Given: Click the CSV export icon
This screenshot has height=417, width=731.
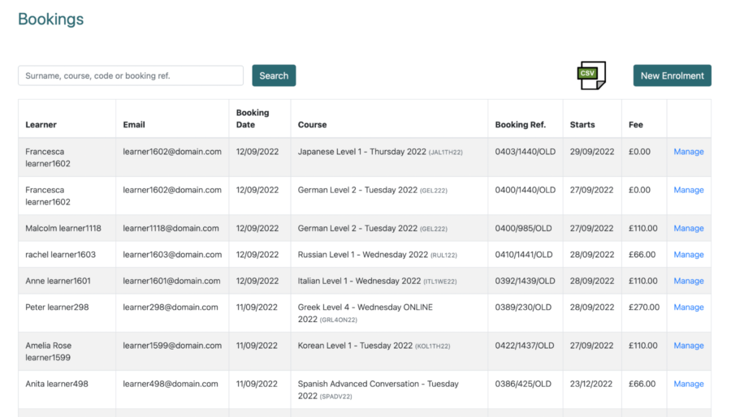Looking at the screenshot, I should (590, 75).
